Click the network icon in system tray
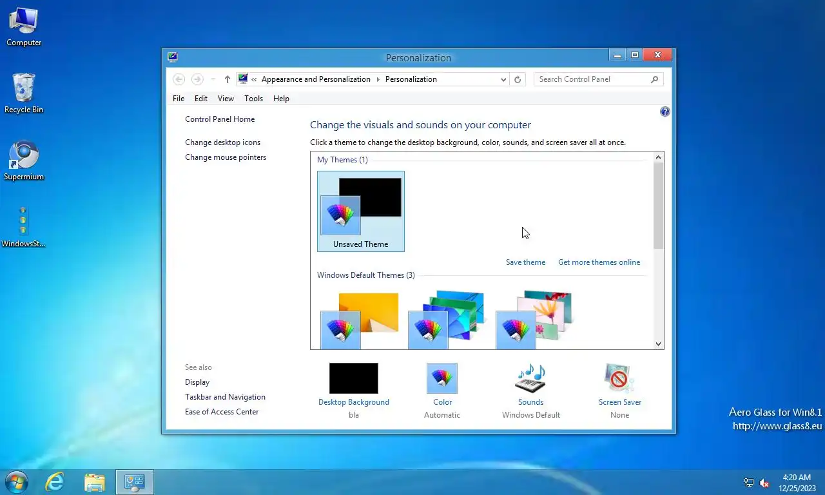 point(749,482)
